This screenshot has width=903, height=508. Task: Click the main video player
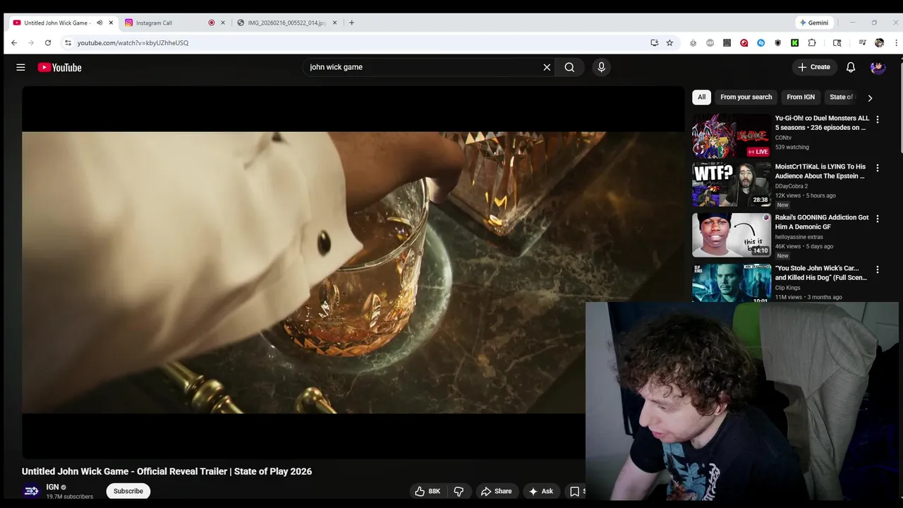tap(353, 272)
